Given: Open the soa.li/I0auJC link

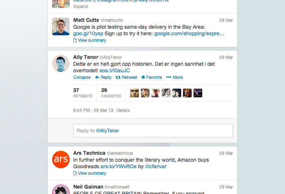Looking at the screenshot, I should (114, 70).
